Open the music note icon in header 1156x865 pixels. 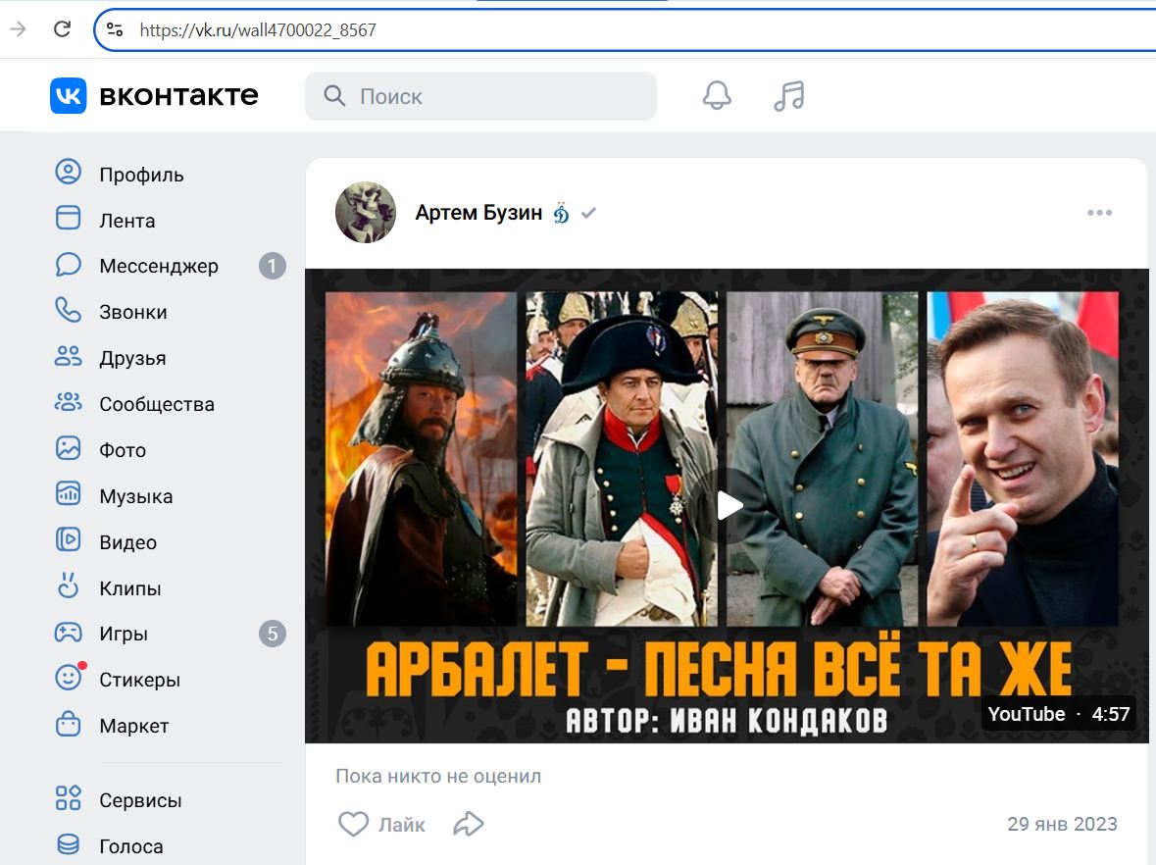(789, 96)
